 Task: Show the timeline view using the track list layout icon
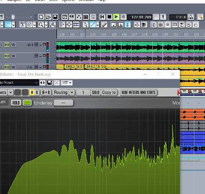pos(65,17)
